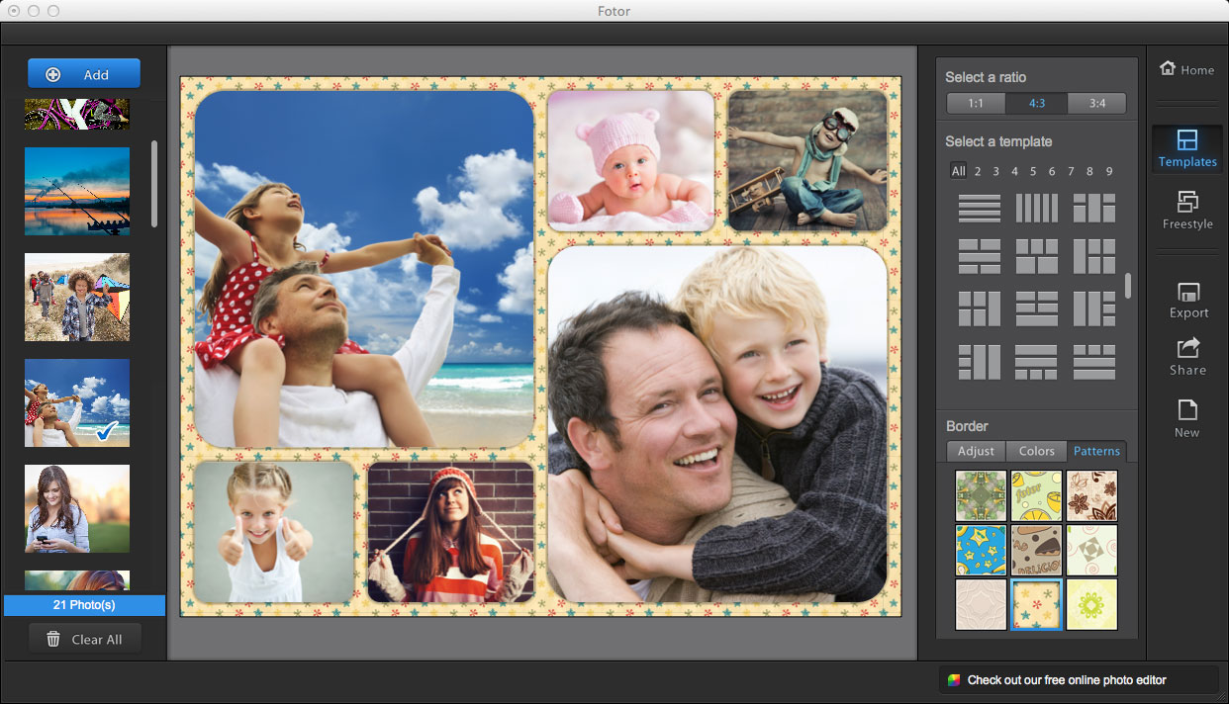Click the photo list scrollbar
This screenshot has height=704, width=1229.
tap(154, 183)
